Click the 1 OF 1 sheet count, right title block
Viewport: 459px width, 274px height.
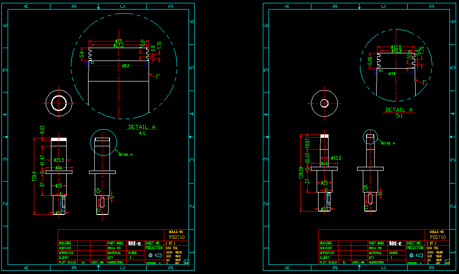click(x=431, y=243)
